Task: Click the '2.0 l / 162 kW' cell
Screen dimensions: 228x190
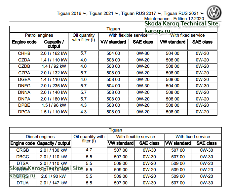Action: [54, 53]
